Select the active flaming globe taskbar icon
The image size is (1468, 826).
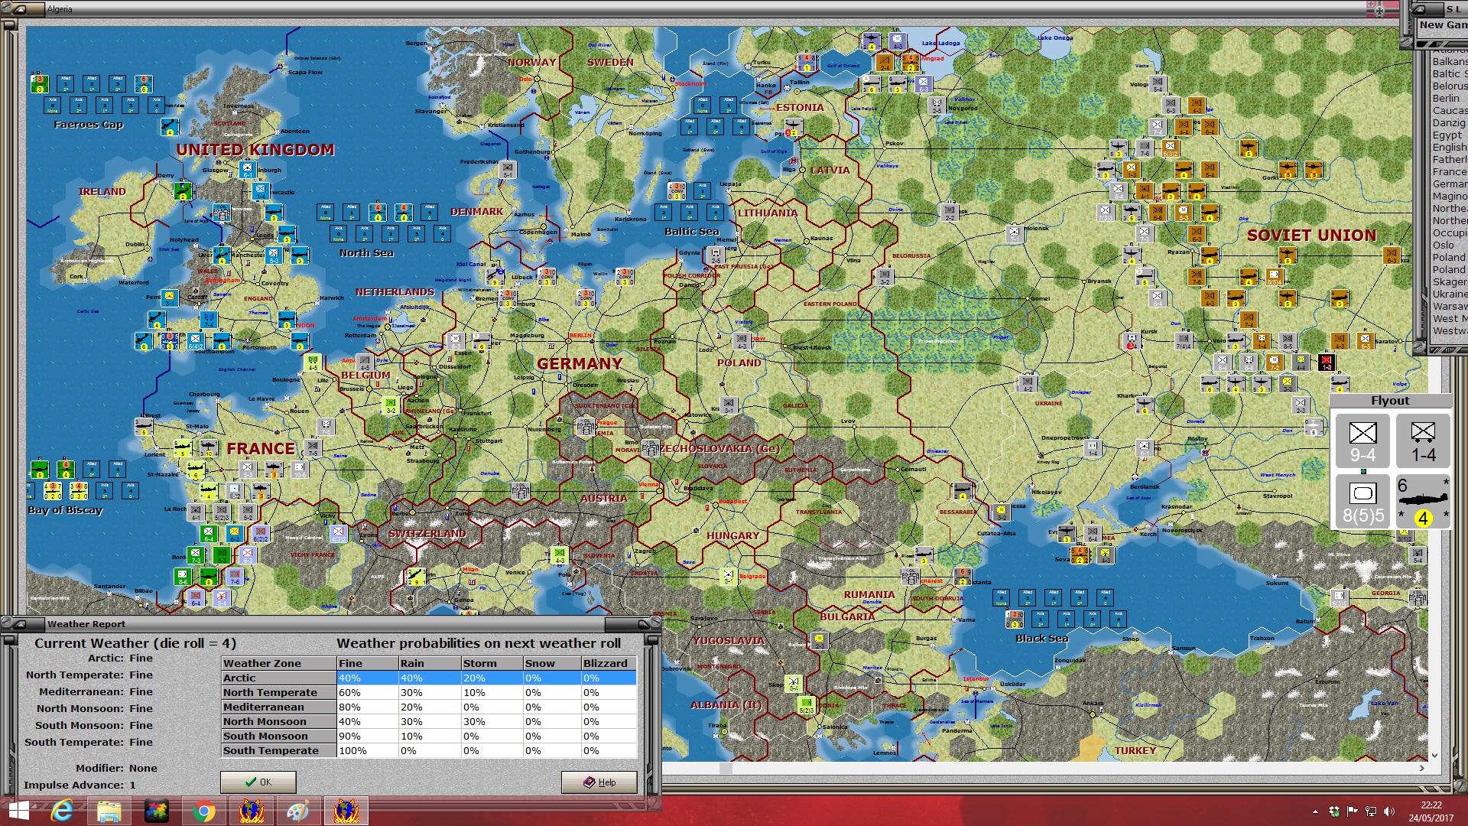click(346, 811)
